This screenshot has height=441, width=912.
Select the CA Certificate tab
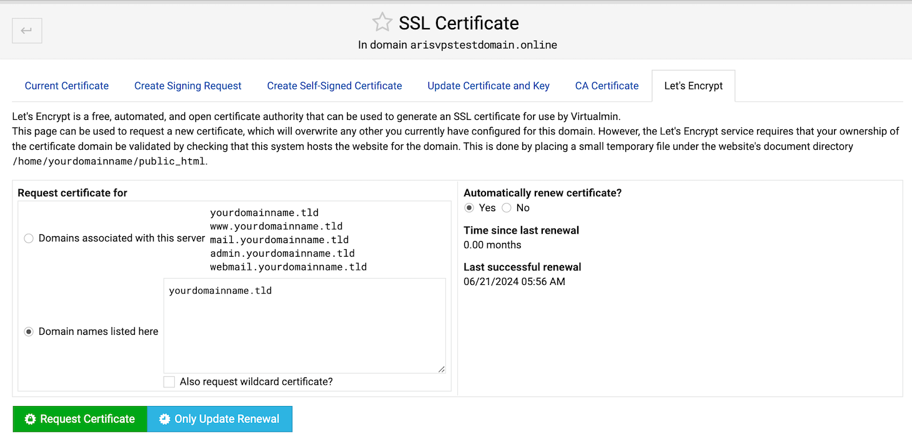pyautogui.click(x=607, y=86)
